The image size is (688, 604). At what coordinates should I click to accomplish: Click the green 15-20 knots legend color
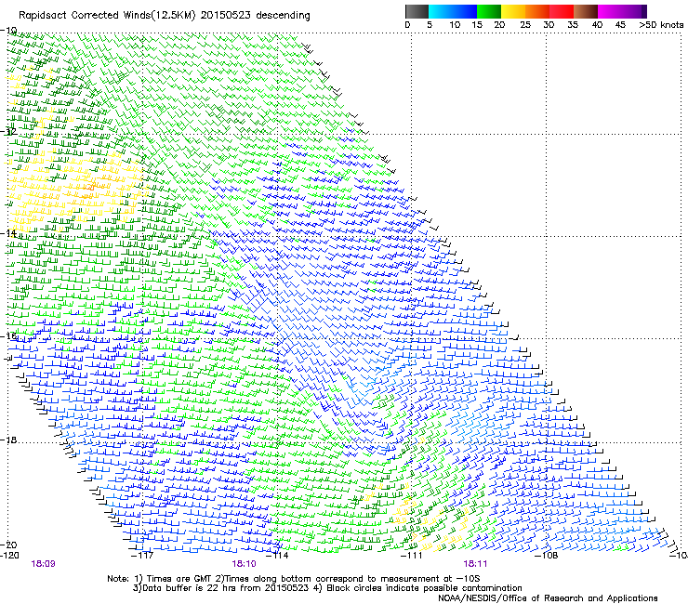point(489,12)
